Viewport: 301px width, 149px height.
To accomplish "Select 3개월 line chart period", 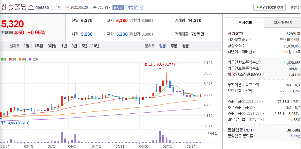I will point(52,46).
